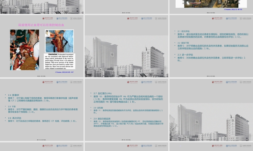The width and height of the screenshot is (253, 151).
Task: Click the surgical leg photo with blue drapes
Action: [x=59, y=41]
